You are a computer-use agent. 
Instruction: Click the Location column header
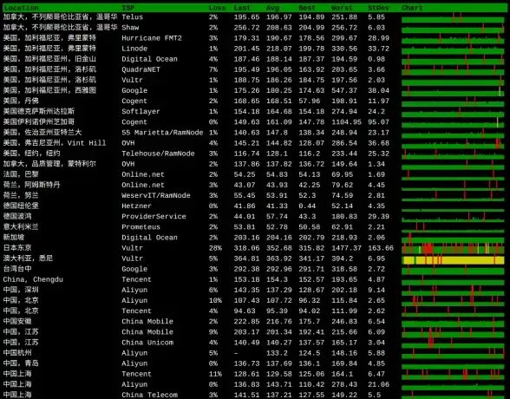[22, 8]
